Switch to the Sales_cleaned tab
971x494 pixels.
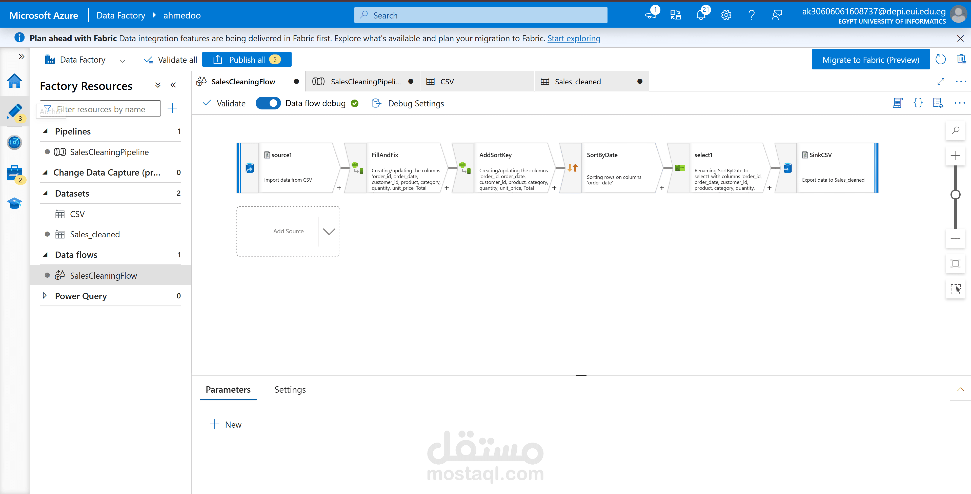[x=577, y=82]
